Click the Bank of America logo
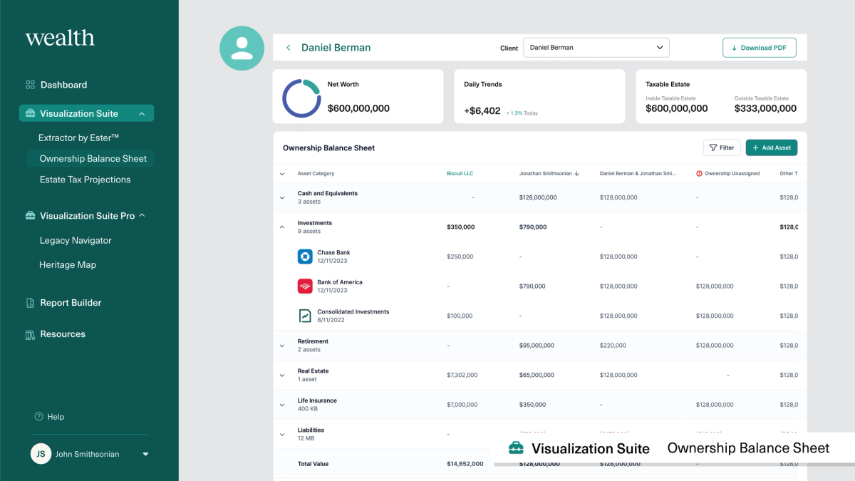 click(305, 286)
